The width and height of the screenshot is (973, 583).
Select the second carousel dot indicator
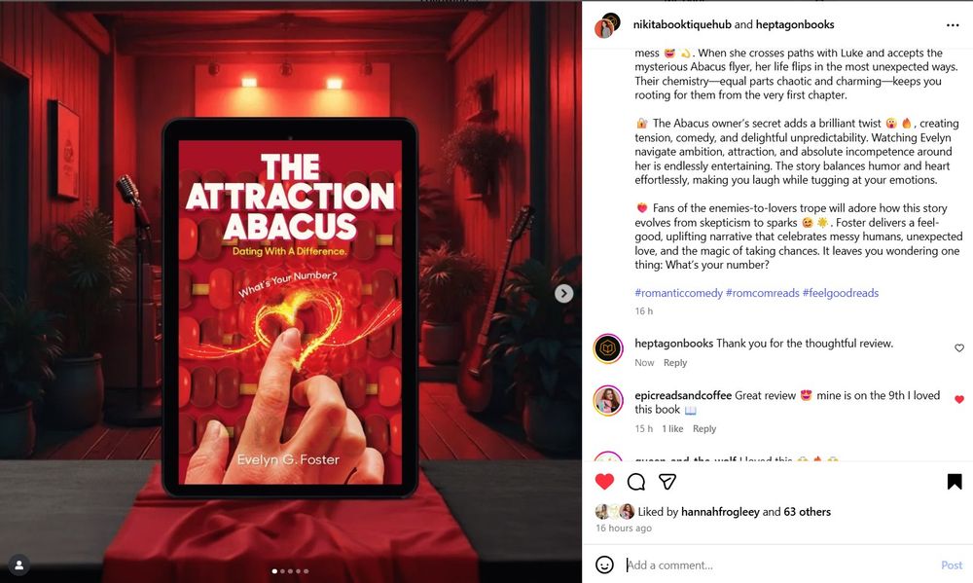click(282, 571)
